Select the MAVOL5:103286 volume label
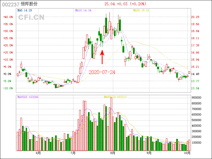Image resolution: width=212 pixels, height=159 pixels. tap(28, 97)
